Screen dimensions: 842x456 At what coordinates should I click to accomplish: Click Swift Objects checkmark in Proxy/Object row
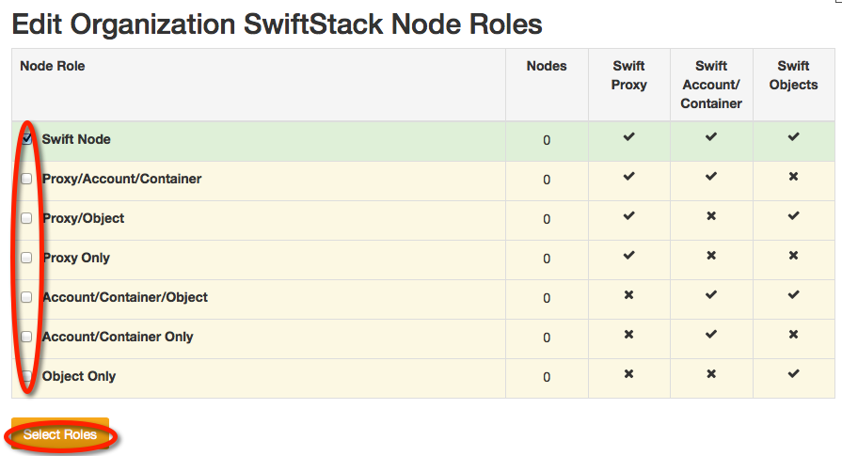[793, 216]
